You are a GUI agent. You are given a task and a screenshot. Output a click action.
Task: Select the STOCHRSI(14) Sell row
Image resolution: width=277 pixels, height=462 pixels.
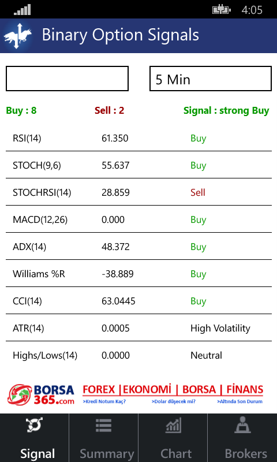[x=138, y=192]
